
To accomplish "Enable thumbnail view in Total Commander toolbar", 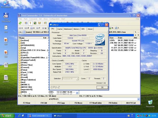I will coord(35,23).
